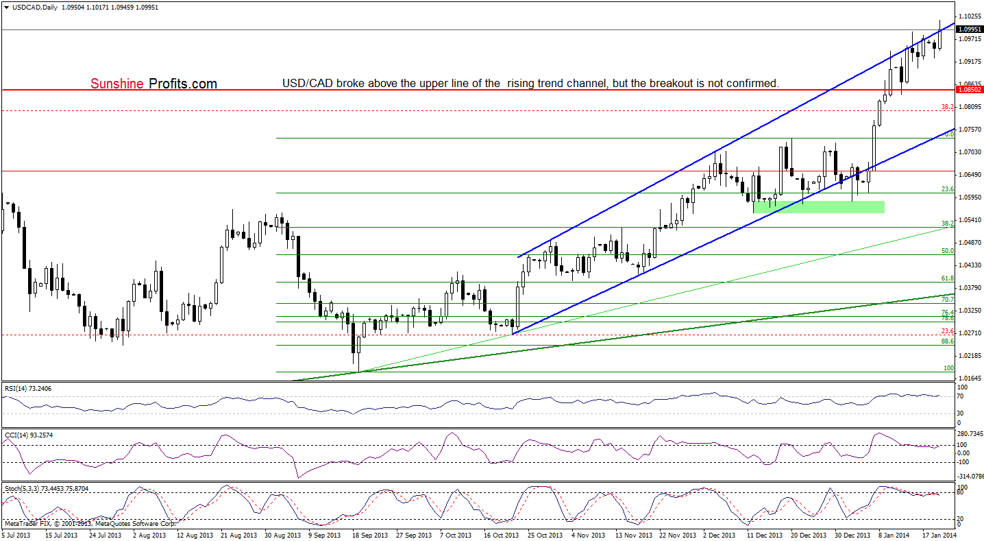The width and height of the screenshot is (984, 541).
Task: Click the 1.06490 price axis label
Action: [x=970, y=175]
